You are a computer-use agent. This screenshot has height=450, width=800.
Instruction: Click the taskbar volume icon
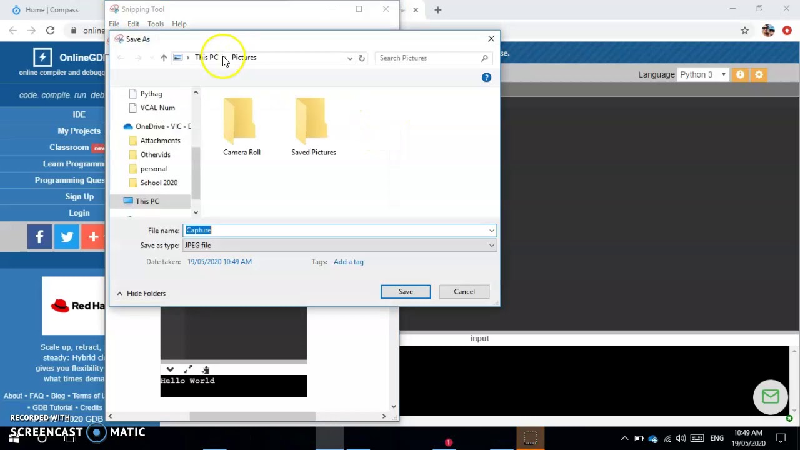coord(681,438)
